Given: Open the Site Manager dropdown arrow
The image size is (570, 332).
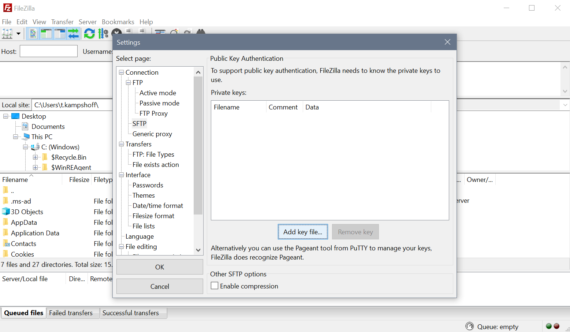Looking at the screenshot, I should click(x=18, y=34).
